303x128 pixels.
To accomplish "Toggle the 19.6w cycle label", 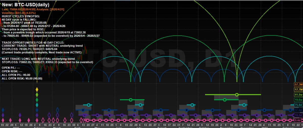I will click(x=298, y=100).
